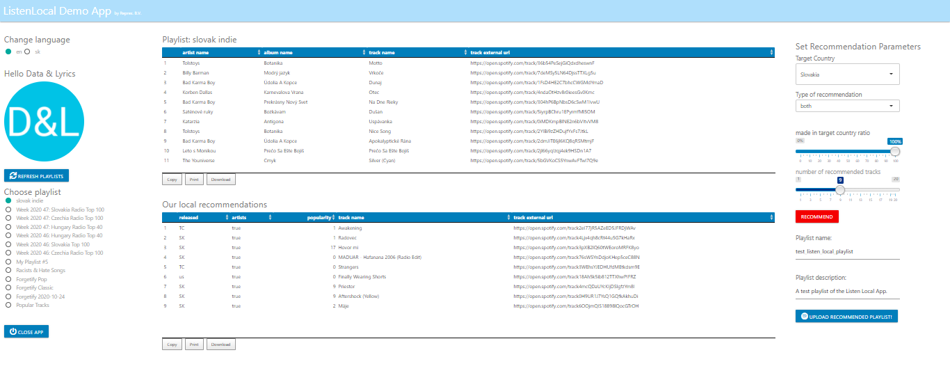The width and height of the screenshot is (950, 387).
Task: Click the D&L profile avatar
Action: [40, 123]
